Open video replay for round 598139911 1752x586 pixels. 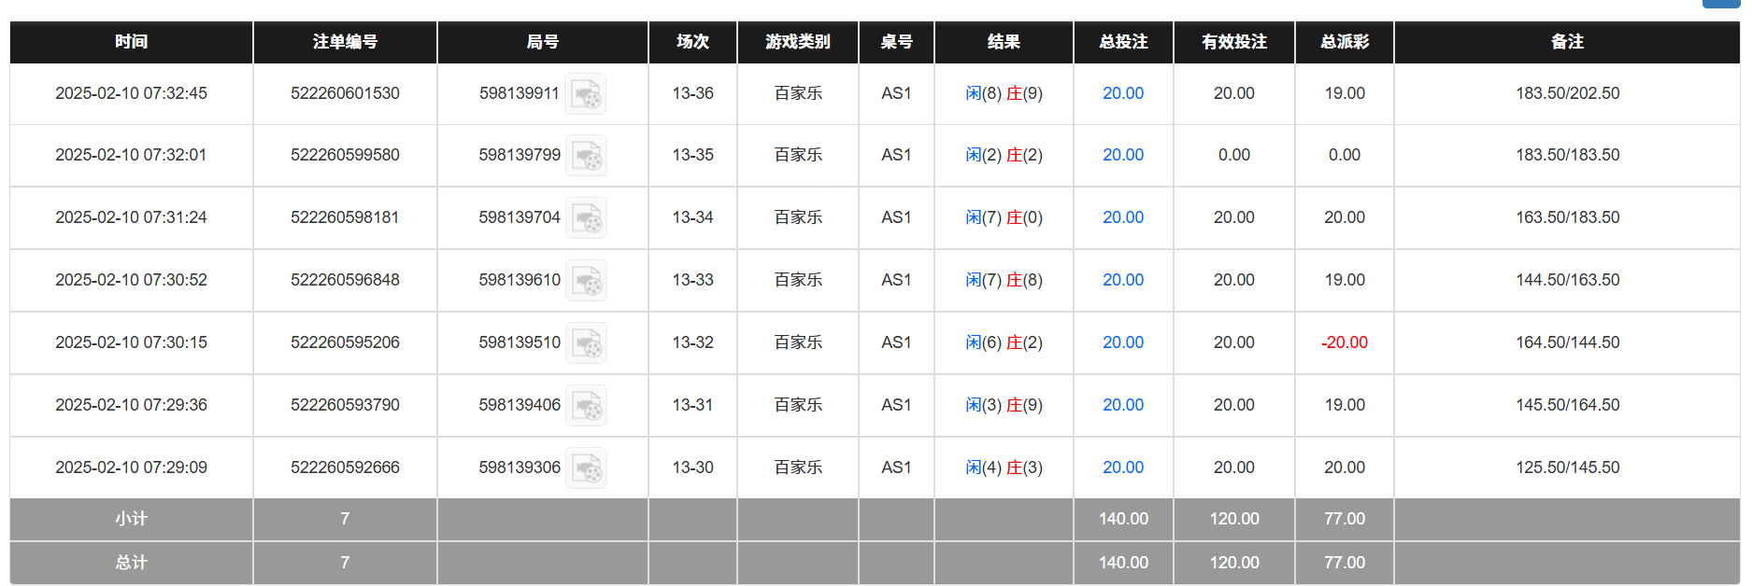pyautogui.click(x=586, y=94)
